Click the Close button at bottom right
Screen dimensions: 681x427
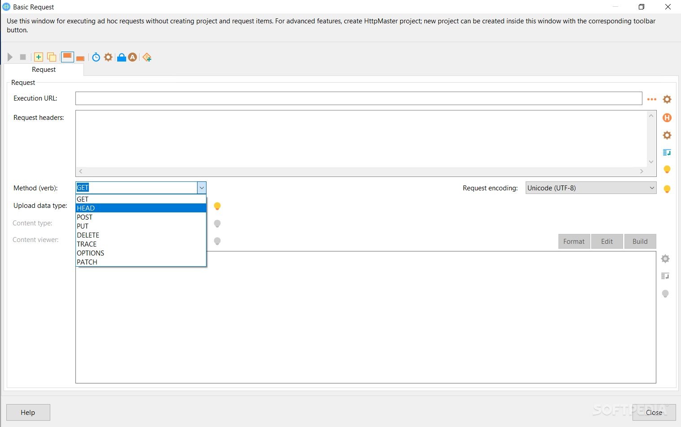click(x=654, y=413)
